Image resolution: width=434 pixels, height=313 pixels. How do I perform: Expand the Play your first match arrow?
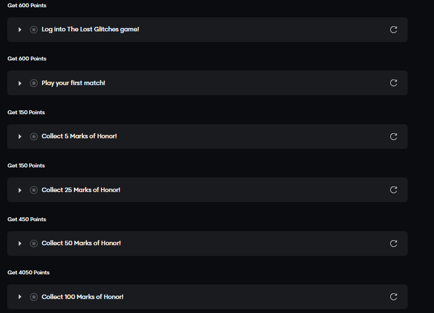pyautogui.click(x=20, y=83)
